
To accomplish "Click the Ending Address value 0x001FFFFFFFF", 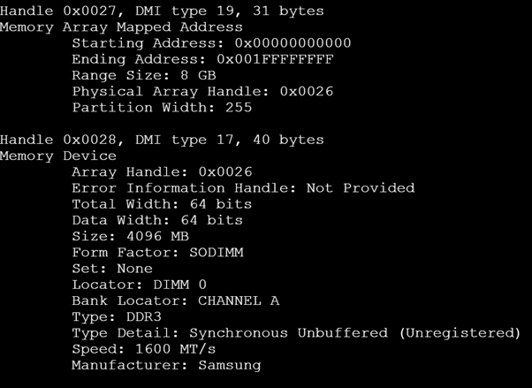I will pos(275,59).
